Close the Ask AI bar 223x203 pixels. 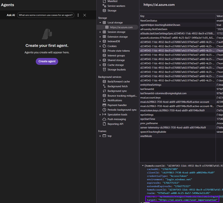click(x=85, y=15)
